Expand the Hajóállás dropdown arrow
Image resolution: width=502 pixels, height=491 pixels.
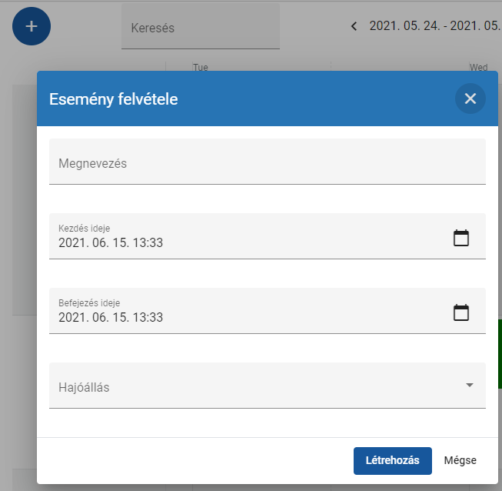(470, 386)
